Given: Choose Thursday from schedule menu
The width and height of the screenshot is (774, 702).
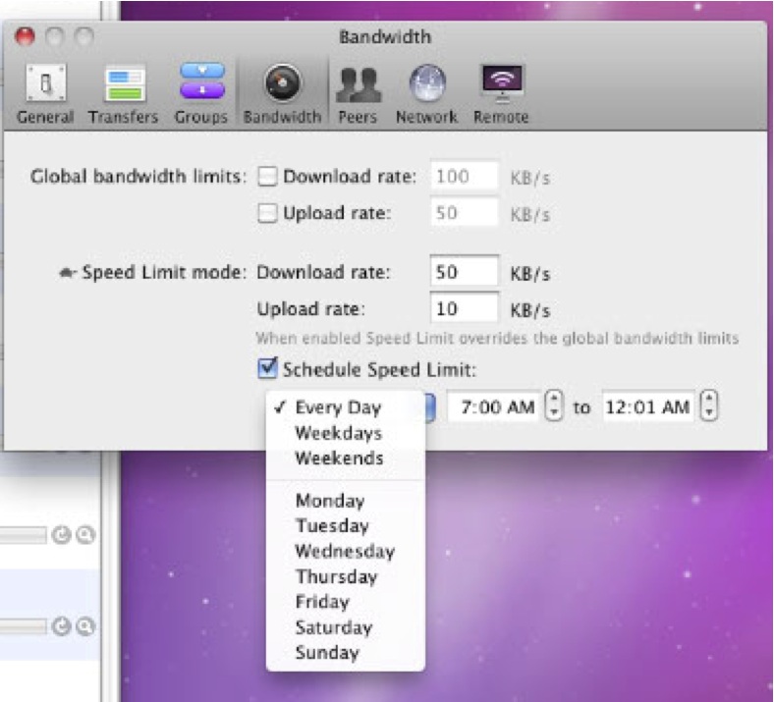Looking at the screenshot, I should (346, 576).
